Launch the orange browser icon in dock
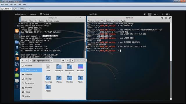The image size is (186, 104). (x=17, y=31)
